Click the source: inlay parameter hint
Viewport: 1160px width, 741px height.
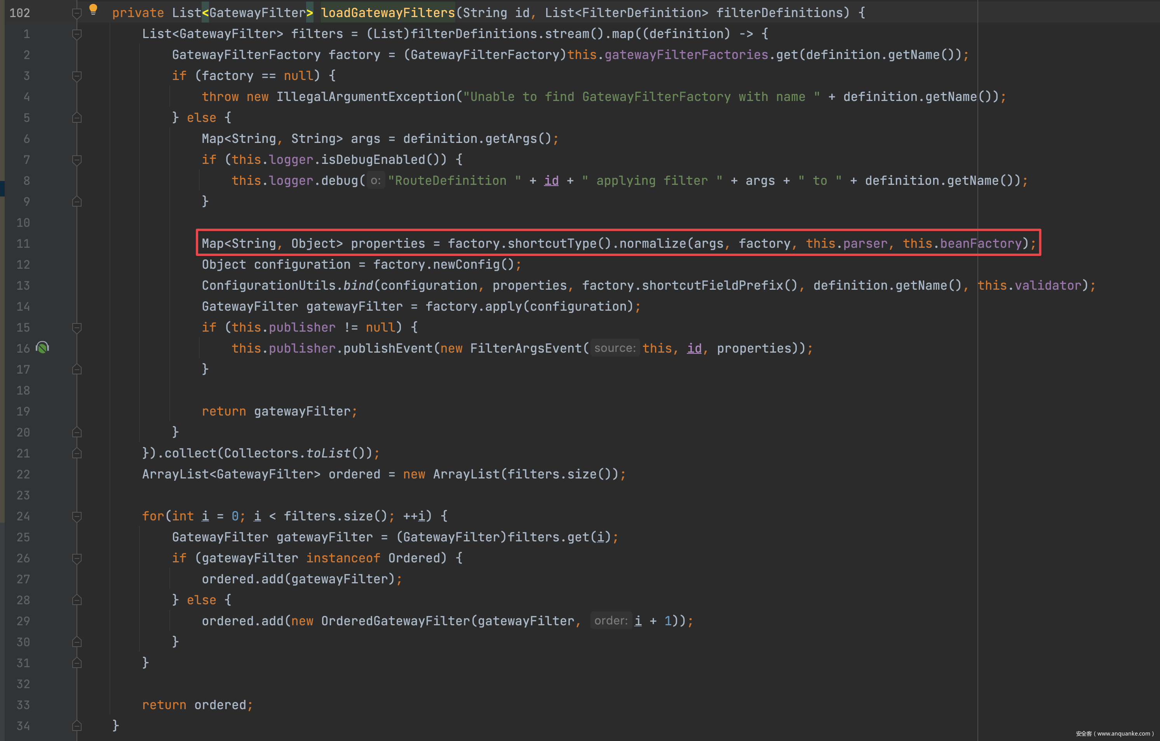click(x=614, y=348)
